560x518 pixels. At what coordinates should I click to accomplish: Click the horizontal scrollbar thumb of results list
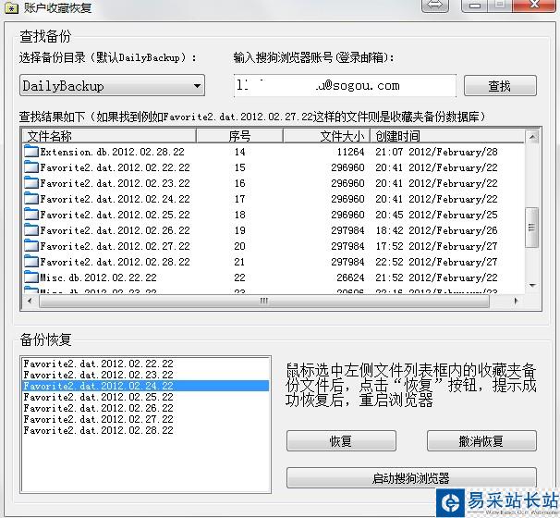(264, 301)
